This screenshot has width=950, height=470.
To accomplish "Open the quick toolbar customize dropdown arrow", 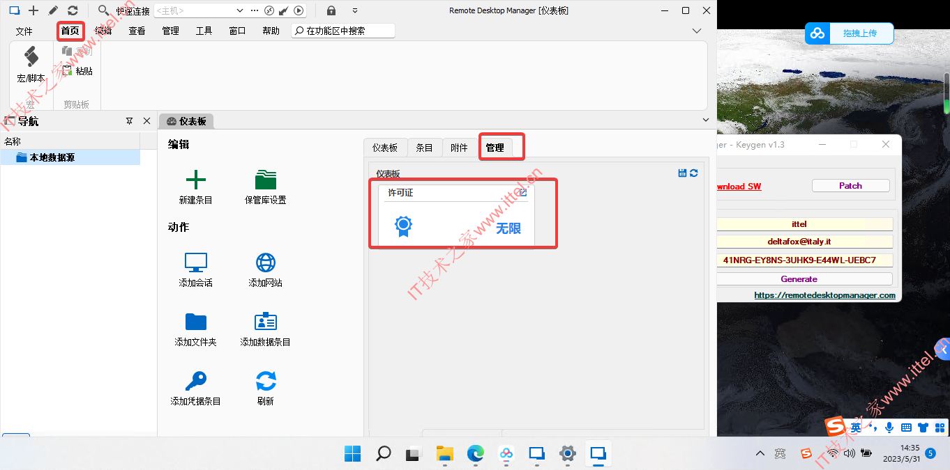I will click(355, 10).
